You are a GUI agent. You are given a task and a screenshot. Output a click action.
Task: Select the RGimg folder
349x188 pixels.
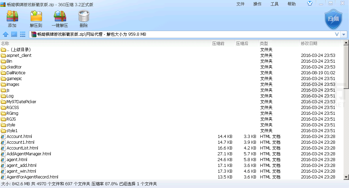[171, 113]
